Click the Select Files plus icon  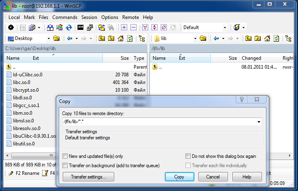(124, 27)
